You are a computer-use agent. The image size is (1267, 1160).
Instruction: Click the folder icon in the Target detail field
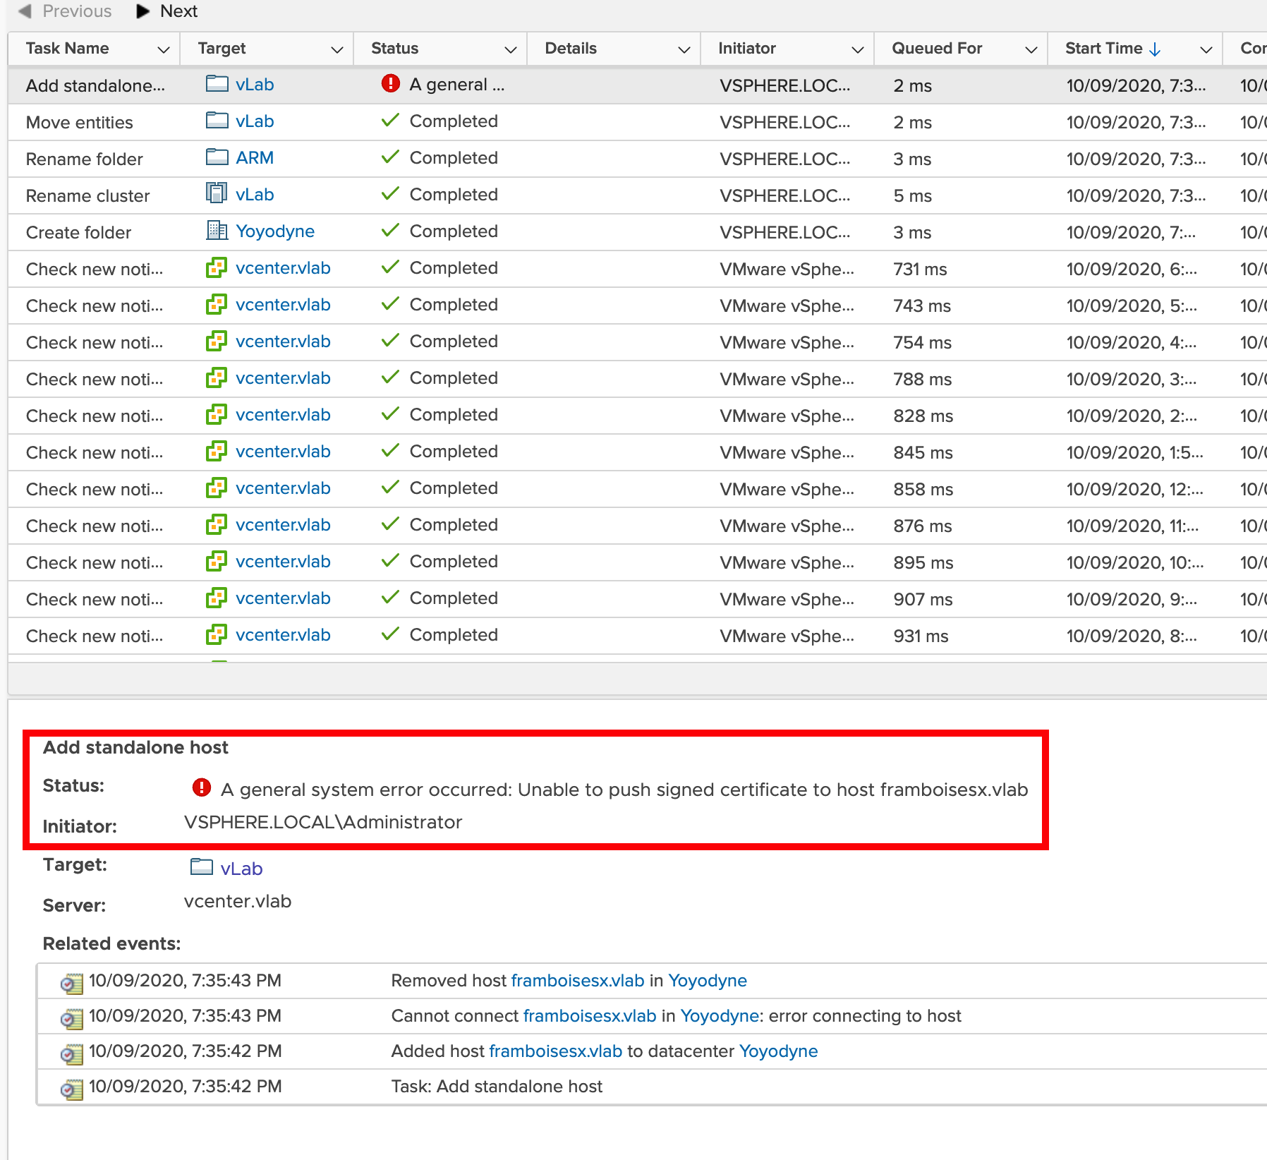pos(202,866)
